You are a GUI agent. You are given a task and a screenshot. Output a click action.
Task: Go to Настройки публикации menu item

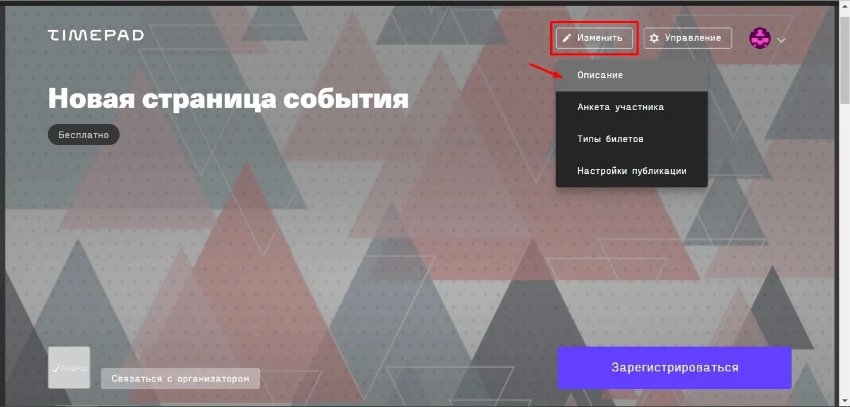coord(632,171)
